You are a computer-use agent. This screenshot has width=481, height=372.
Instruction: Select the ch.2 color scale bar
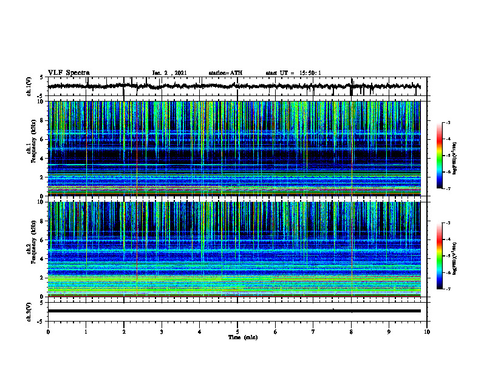coord(439,256)
